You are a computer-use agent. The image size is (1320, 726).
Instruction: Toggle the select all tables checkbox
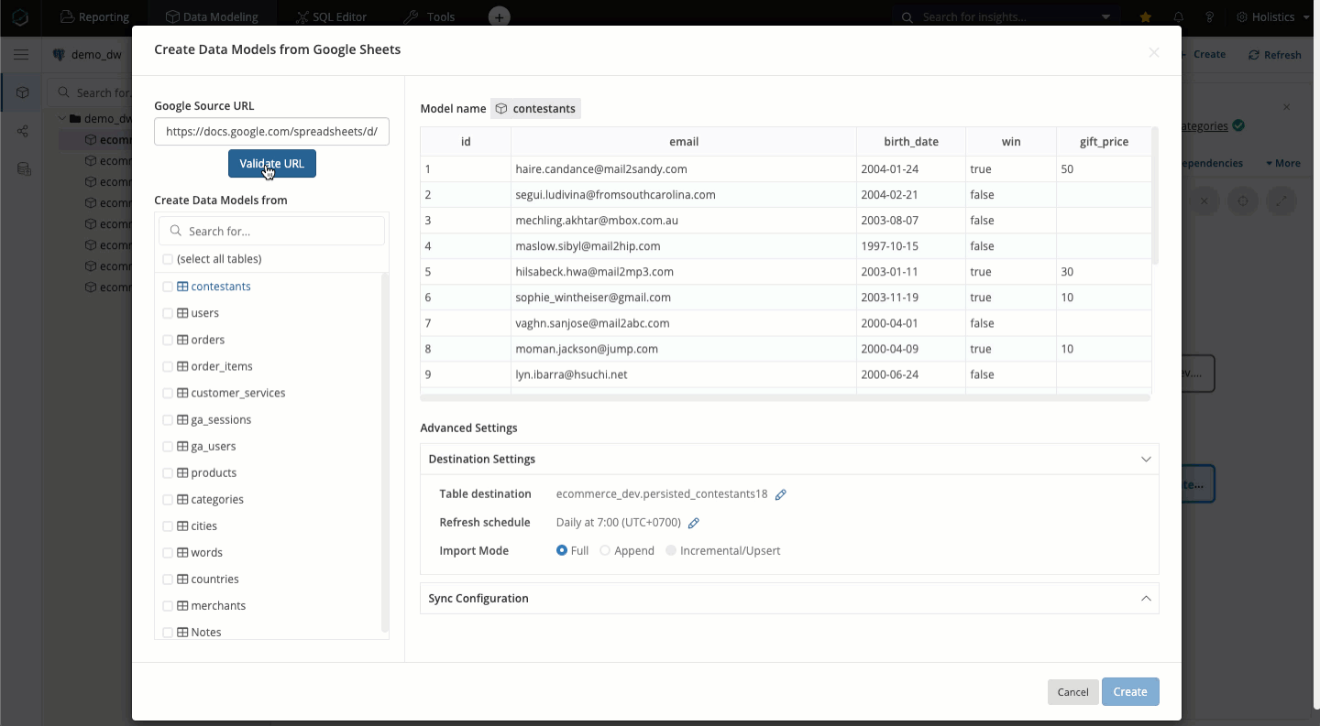(x=168, y=259)
